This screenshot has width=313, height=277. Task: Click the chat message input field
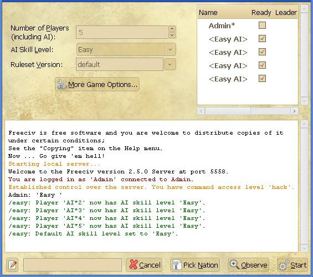(73, 265)
